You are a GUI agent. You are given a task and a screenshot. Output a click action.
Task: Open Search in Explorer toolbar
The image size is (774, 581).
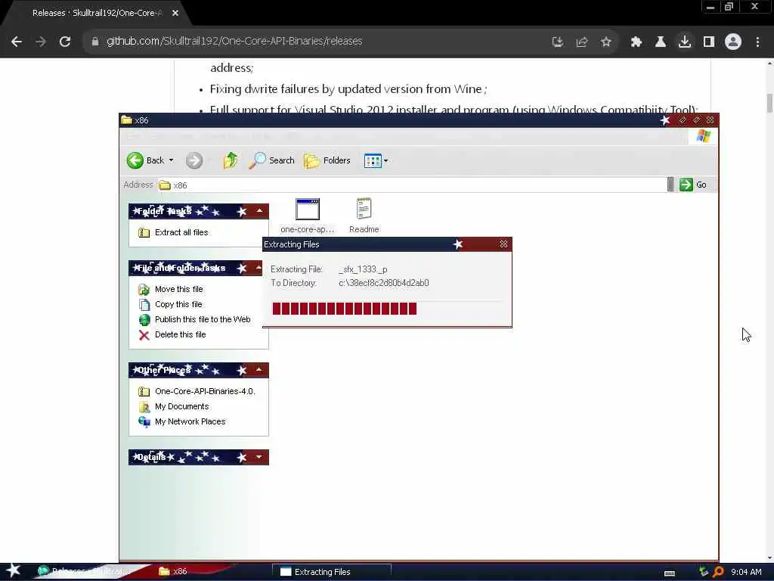271,160
